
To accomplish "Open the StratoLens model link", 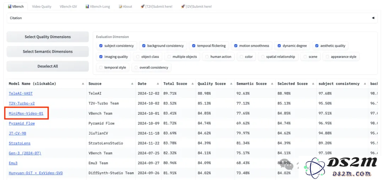I will click(x=20, y=143).
